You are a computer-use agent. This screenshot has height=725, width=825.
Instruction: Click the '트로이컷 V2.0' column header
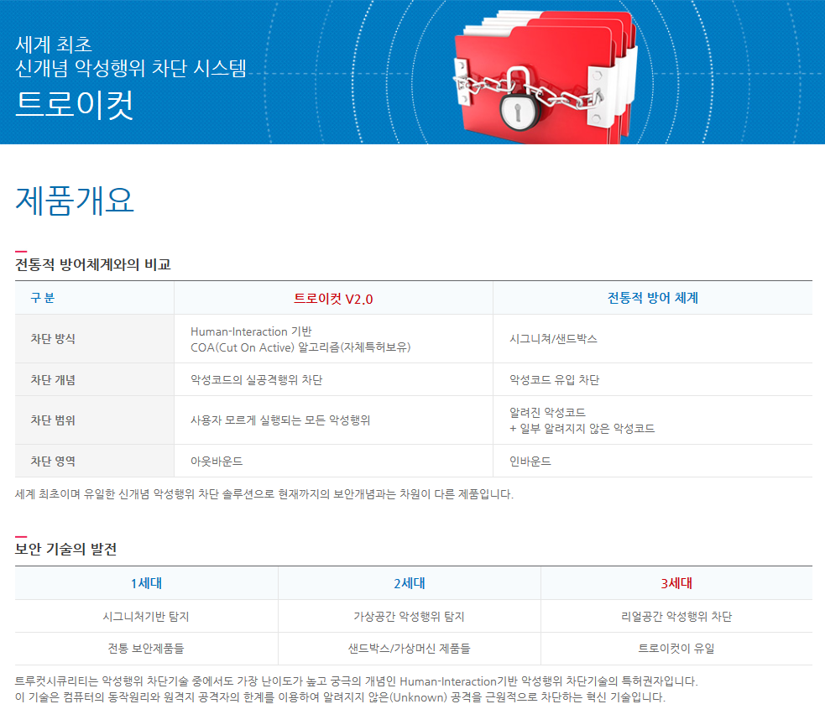[x=333, y=299]
